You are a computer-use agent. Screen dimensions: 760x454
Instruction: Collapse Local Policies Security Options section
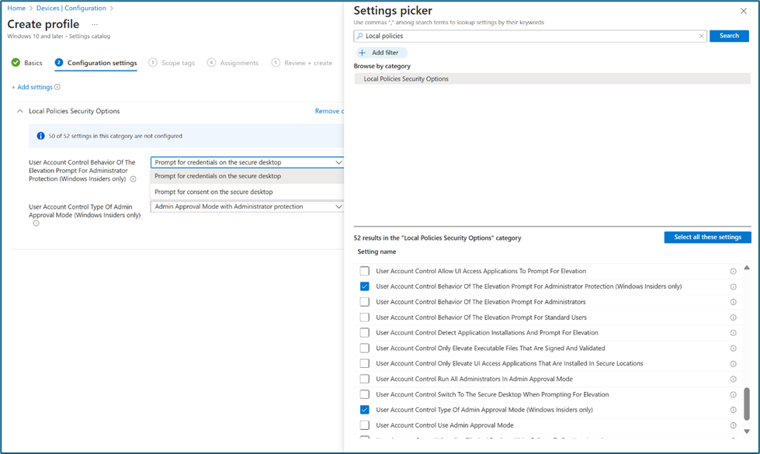pos(20,111)
